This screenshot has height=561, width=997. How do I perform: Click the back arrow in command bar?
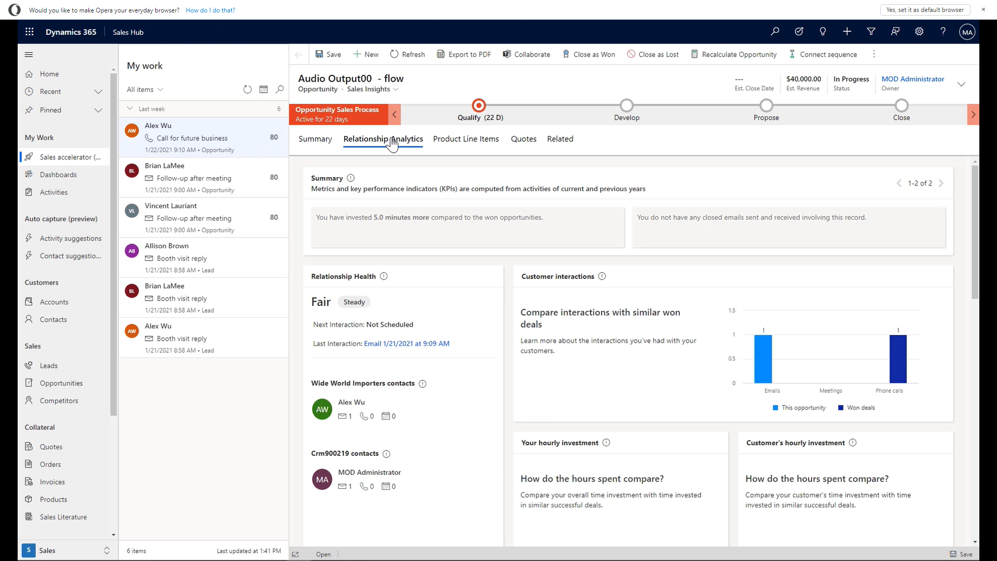(299, 55)
